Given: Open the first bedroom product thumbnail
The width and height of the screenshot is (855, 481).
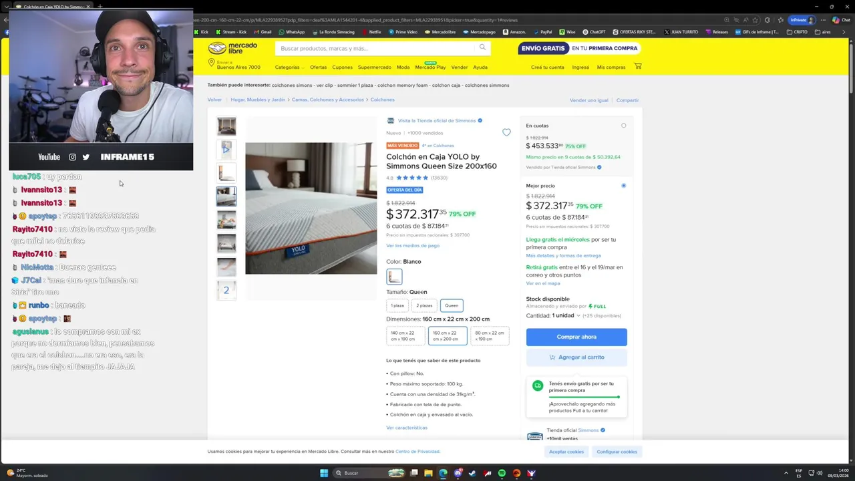Looking at the screenshot, I should coord(226,126).
